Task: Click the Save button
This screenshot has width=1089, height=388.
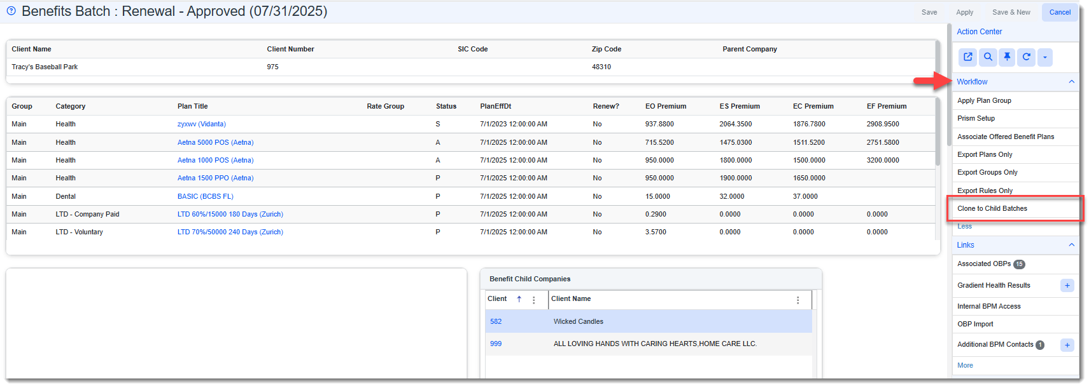Action: point(929,12)
